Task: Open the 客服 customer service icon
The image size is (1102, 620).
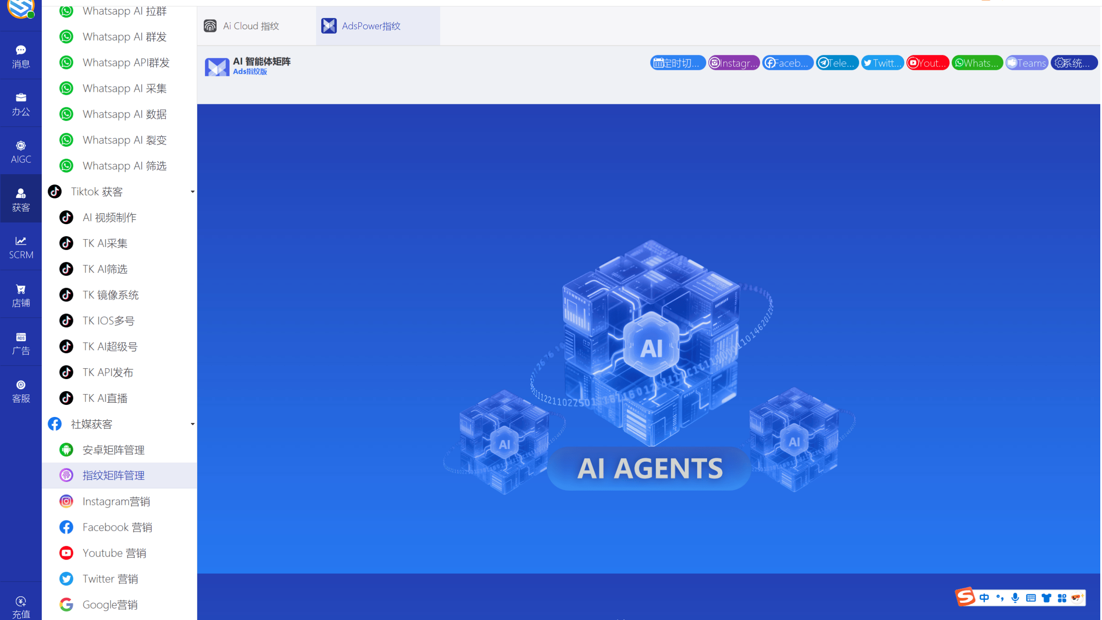Action: click(21, 391)
